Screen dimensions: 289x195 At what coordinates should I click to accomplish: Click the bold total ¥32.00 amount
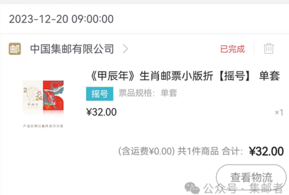(266, 151)
